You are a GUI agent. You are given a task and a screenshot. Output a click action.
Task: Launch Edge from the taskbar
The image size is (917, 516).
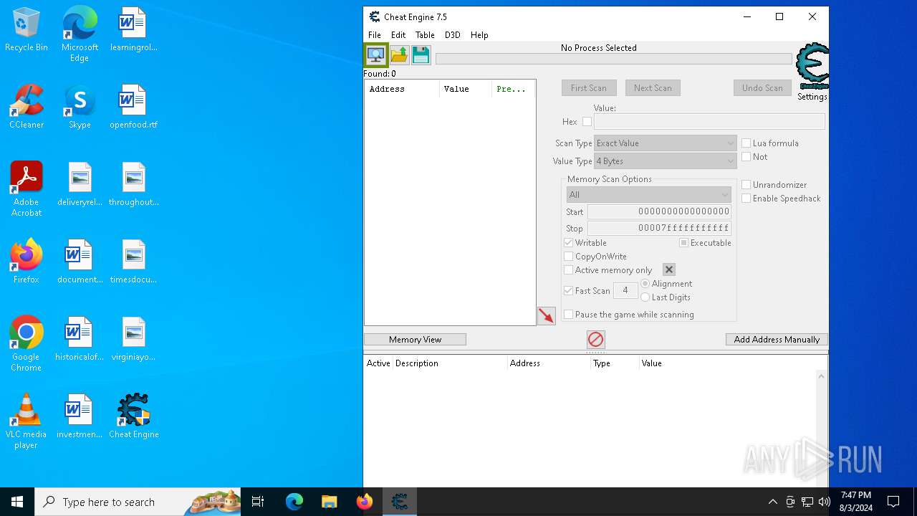point(294,502)
